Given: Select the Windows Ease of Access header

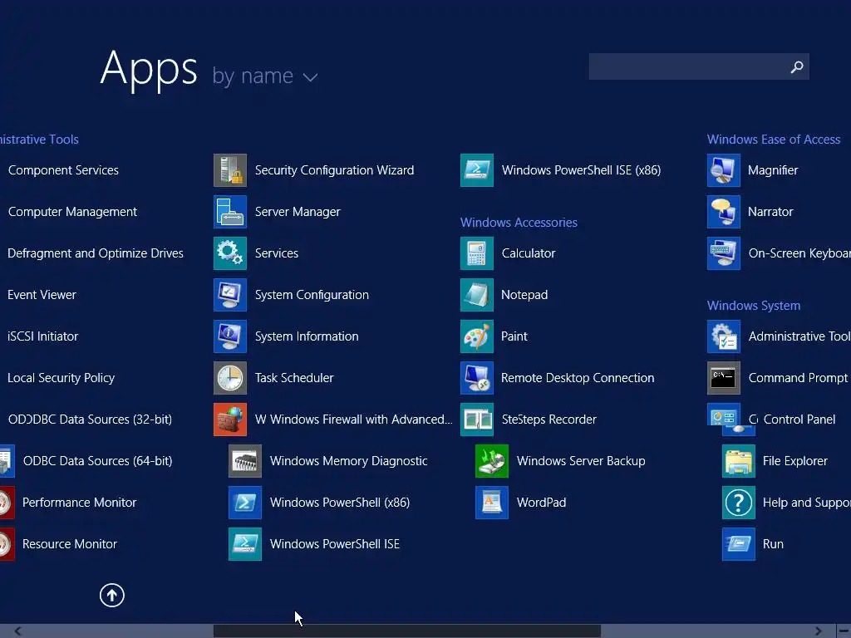Looking at the screenshot, I should pos(774,140).
